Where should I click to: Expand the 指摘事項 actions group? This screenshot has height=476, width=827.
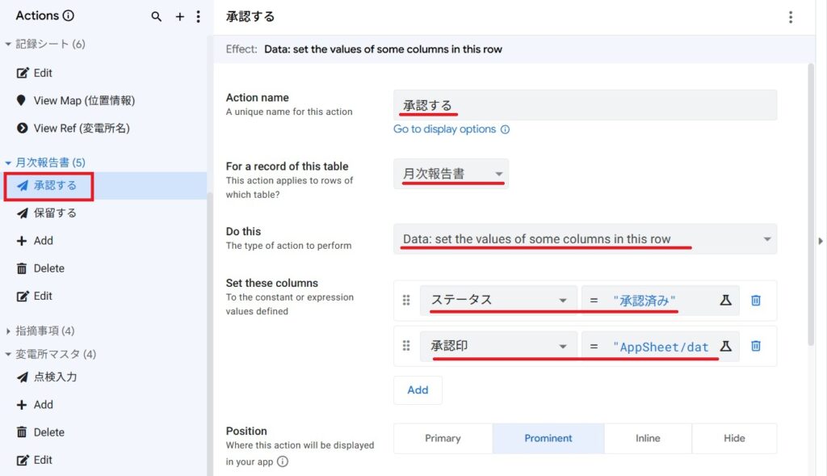(x=9, y=331)
